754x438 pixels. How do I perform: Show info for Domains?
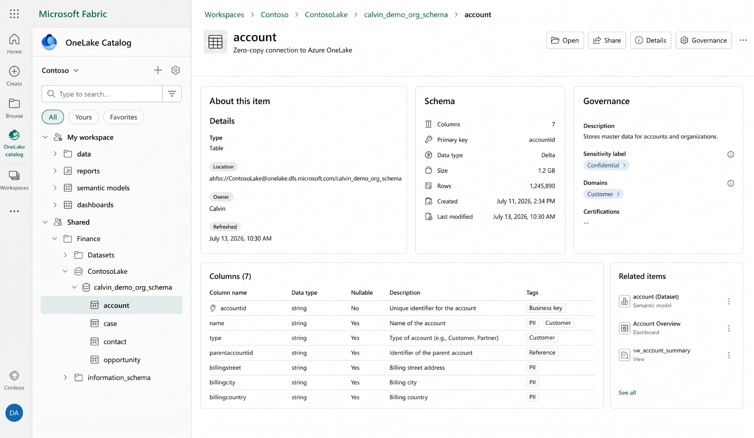730,183
